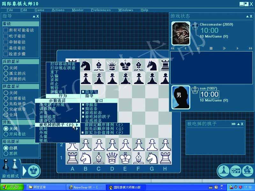Step back one move with the bar-arrow control
Image resolution: width=255 pixels, height=191 pixels.
click(198, 48)
